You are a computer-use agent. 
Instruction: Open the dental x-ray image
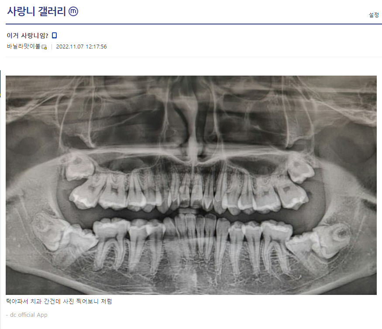coord(191,185)
